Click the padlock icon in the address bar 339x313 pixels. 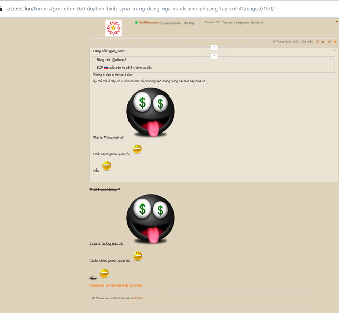[1, 9]
